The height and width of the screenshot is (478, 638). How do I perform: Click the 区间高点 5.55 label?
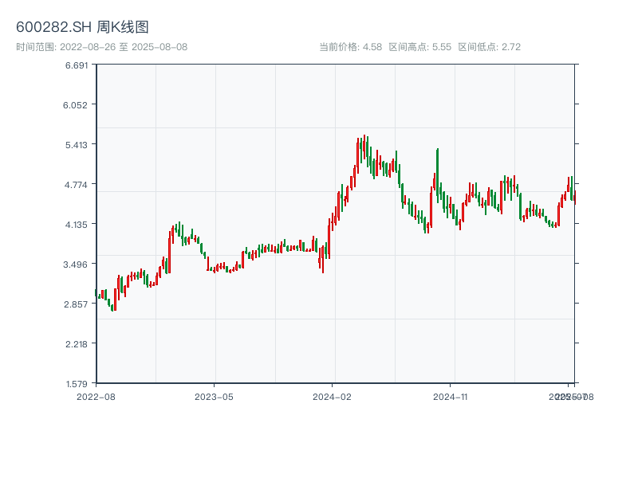coord(420,47)
